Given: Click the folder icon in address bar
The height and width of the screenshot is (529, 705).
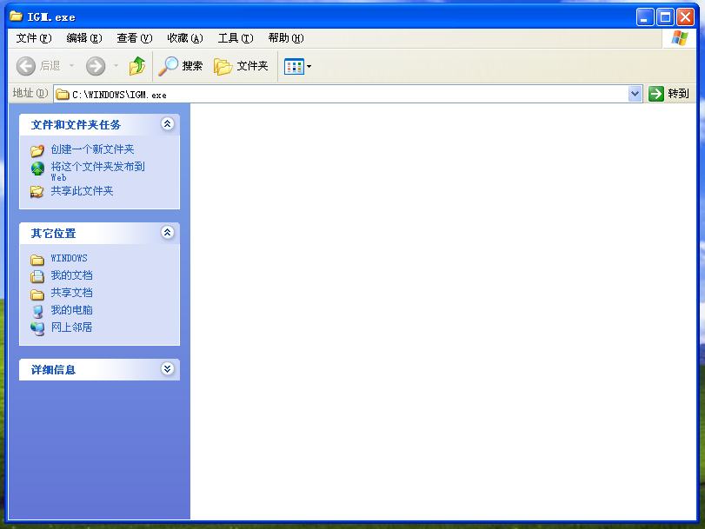Looking at the screenshot, I should point(62,95).
